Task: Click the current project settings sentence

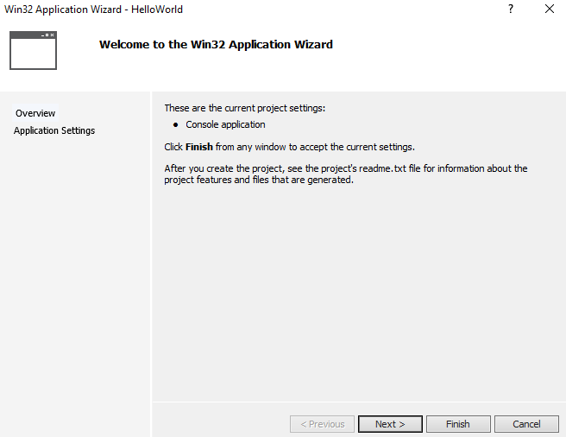Action: [x=245, y=108]
